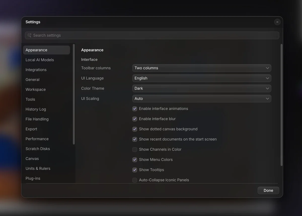
Task: Open the History Log settings
Action: tap(47, 109)
